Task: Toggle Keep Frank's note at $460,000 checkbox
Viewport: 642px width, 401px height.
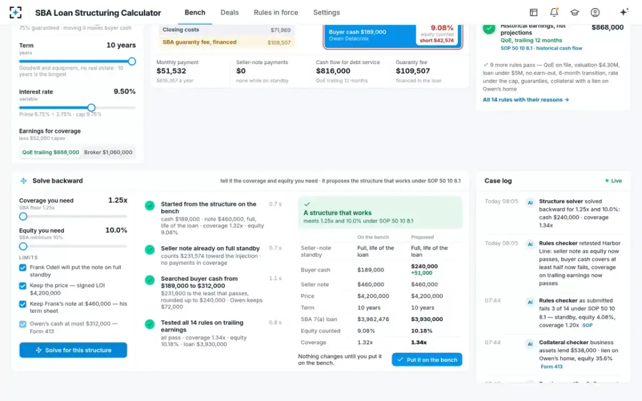Action: click(x=22, y=304)
